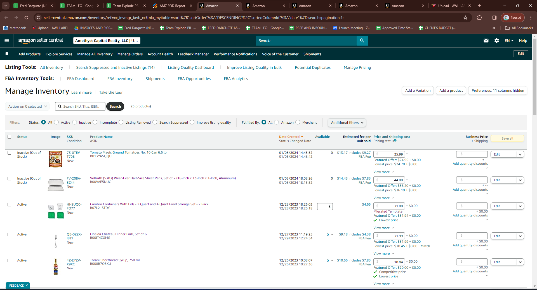Open a new browser tab
Image resolution: width=537 pixels, height=290 pixels.
[x=480, y=6]
